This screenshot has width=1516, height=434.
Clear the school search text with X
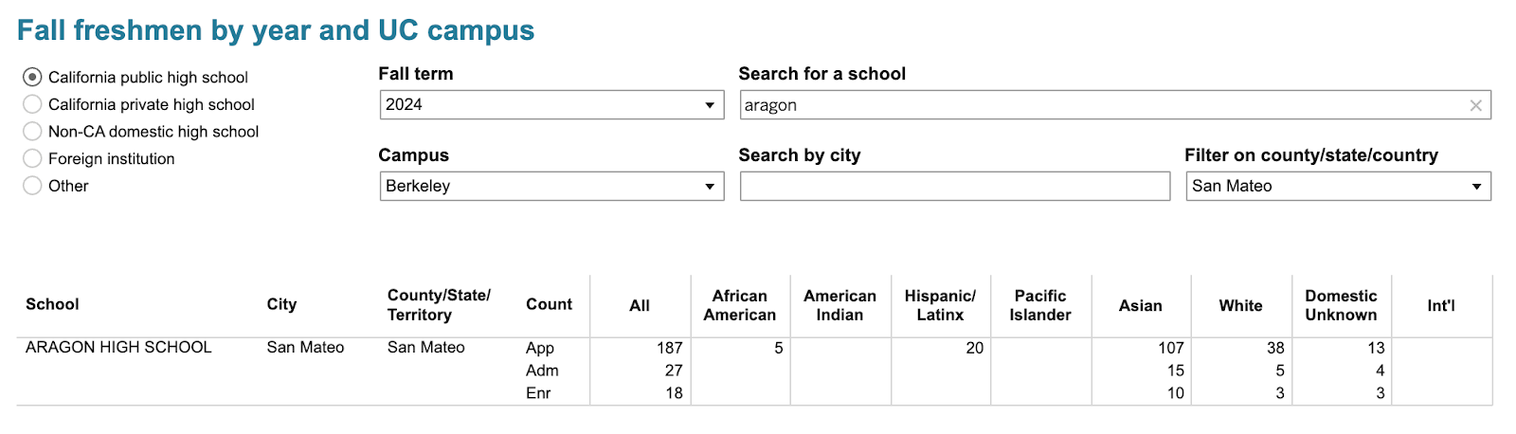click(x=1475, y=105)
